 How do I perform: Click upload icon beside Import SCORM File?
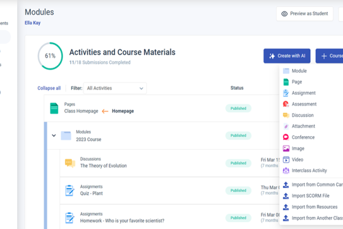[286, 196]
